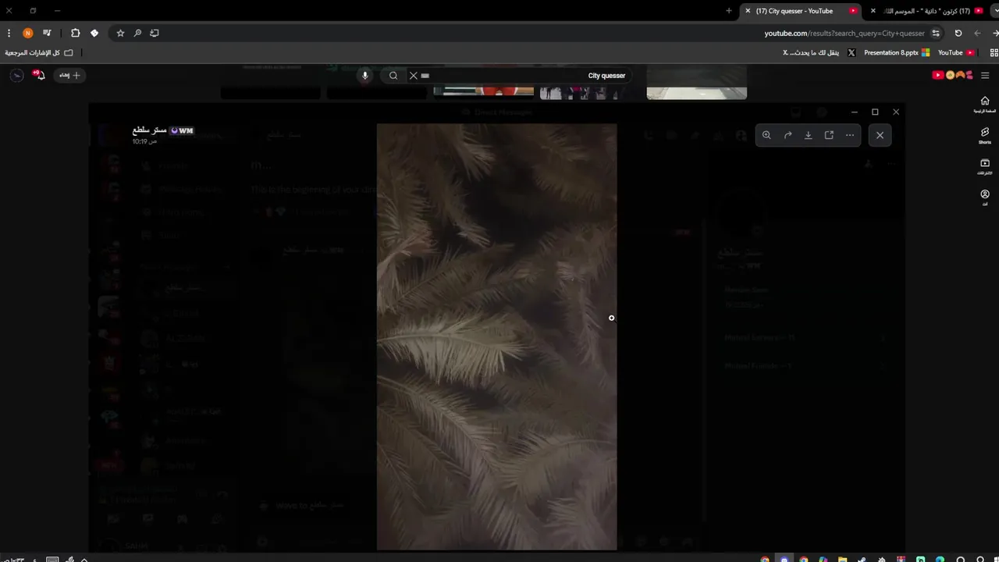Screen dimensions: 999x562
Task: Start voice search with the microphone icon
Action: pyautogui.click(x=364, y=76)
